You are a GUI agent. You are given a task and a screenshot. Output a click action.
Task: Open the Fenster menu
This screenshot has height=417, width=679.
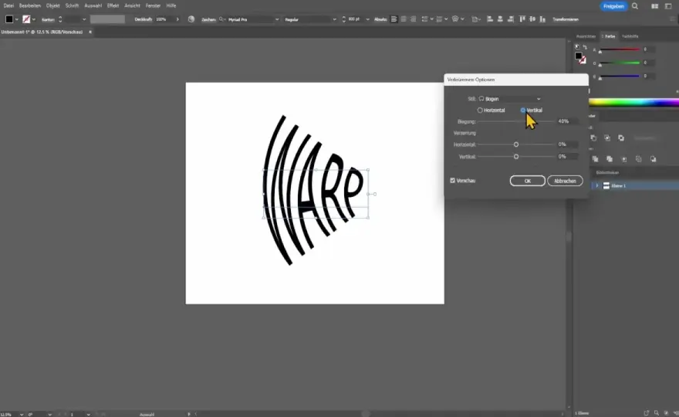tap(153, 5)
